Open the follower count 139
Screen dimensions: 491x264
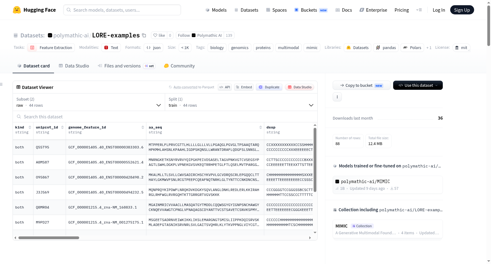pos(229,35)
